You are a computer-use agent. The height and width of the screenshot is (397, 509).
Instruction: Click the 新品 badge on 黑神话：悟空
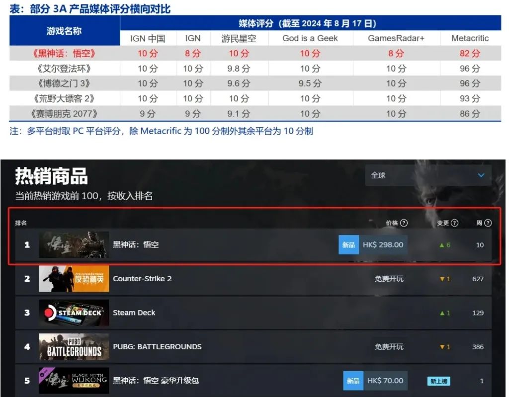[348, 244]
